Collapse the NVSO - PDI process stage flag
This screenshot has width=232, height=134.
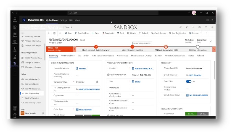(x=74, y=49)
